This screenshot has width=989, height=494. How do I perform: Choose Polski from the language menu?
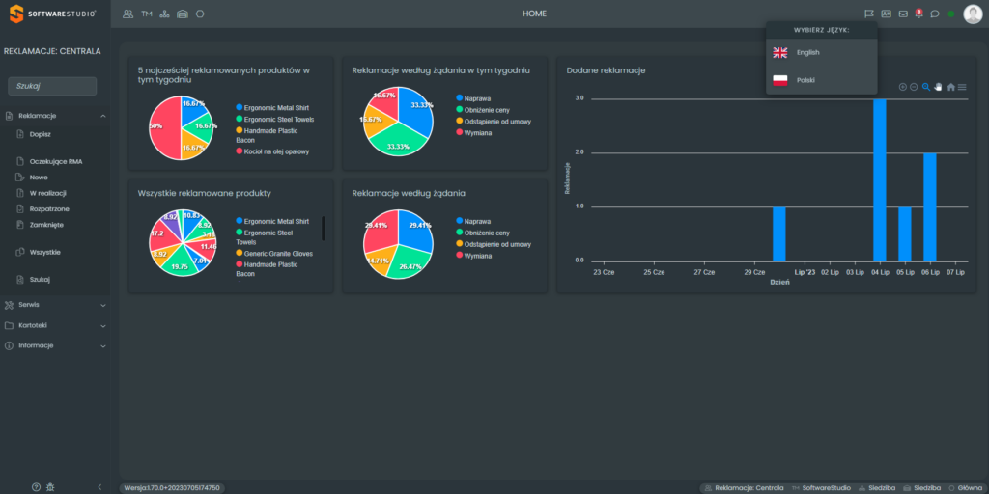pyautogui.click(x=805, y=79)
